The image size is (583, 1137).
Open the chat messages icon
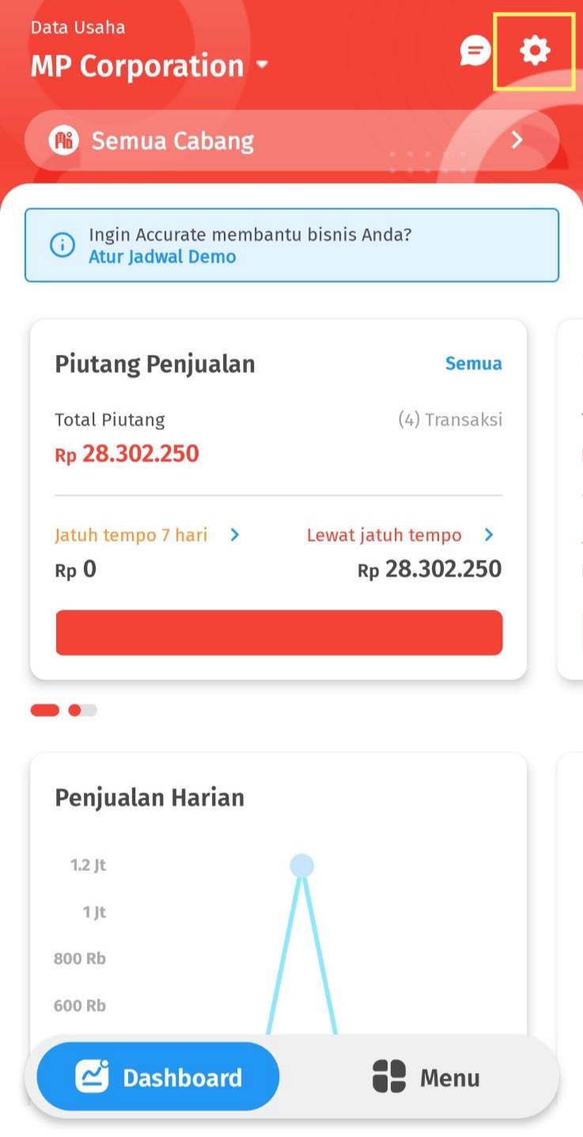pos(475,52)
